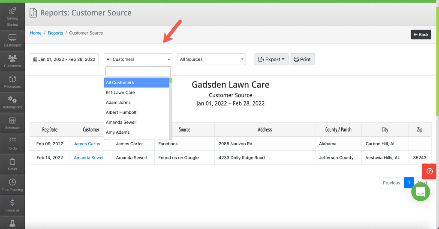Screen dimensions: 439x229
Task: Sort by Source column header
Action: point(184,129)
